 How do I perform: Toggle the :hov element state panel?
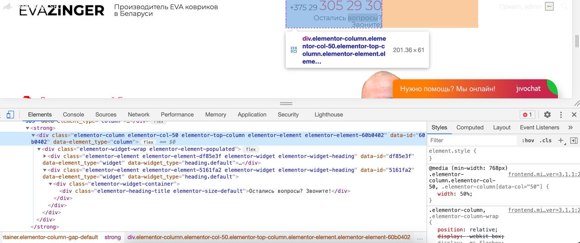528,141
